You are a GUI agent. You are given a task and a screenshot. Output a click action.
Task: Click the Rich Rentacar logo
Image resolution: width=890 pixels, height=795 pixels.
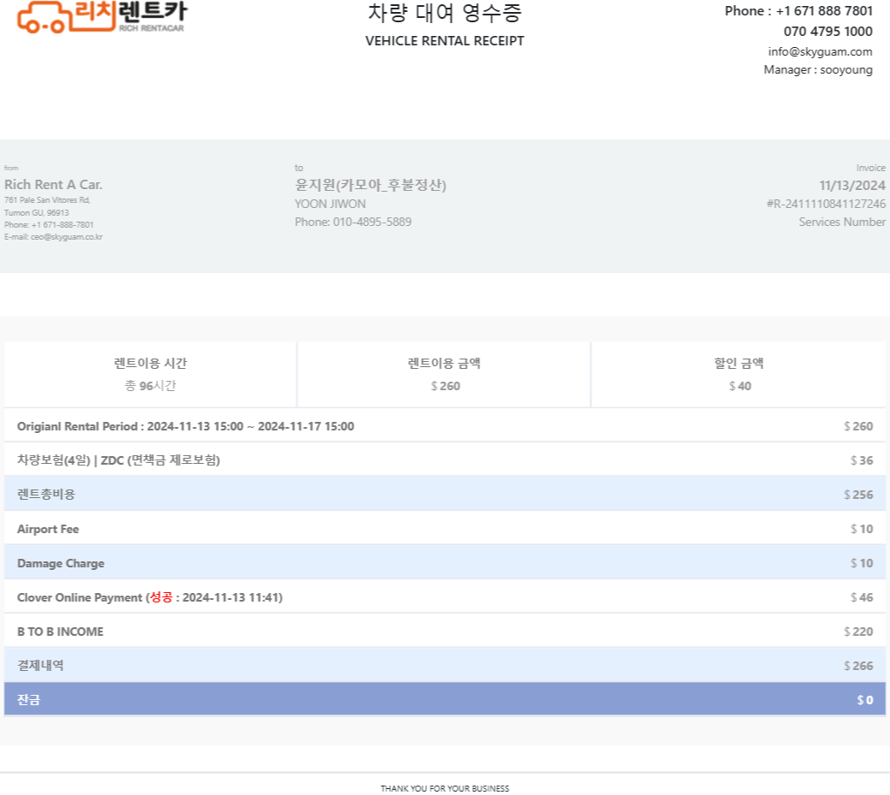coord(102,17)
